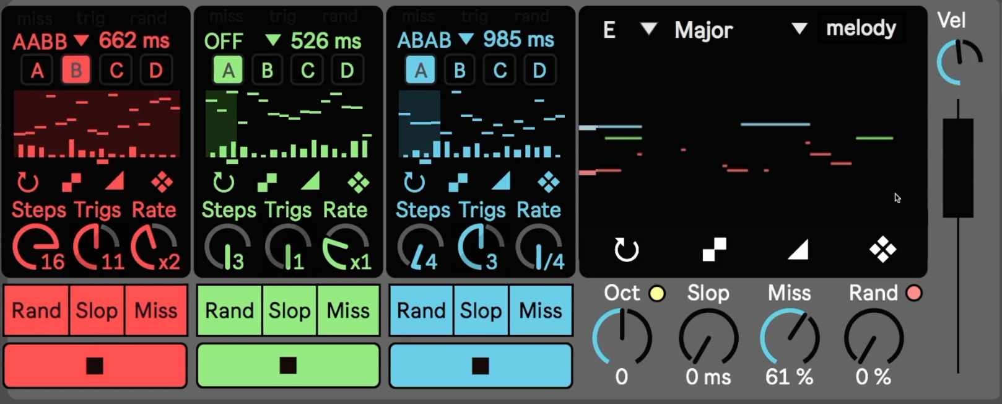Toggle the red Rand indicator light
This screenshot has width=1002, height=404.
click(914, 293)
